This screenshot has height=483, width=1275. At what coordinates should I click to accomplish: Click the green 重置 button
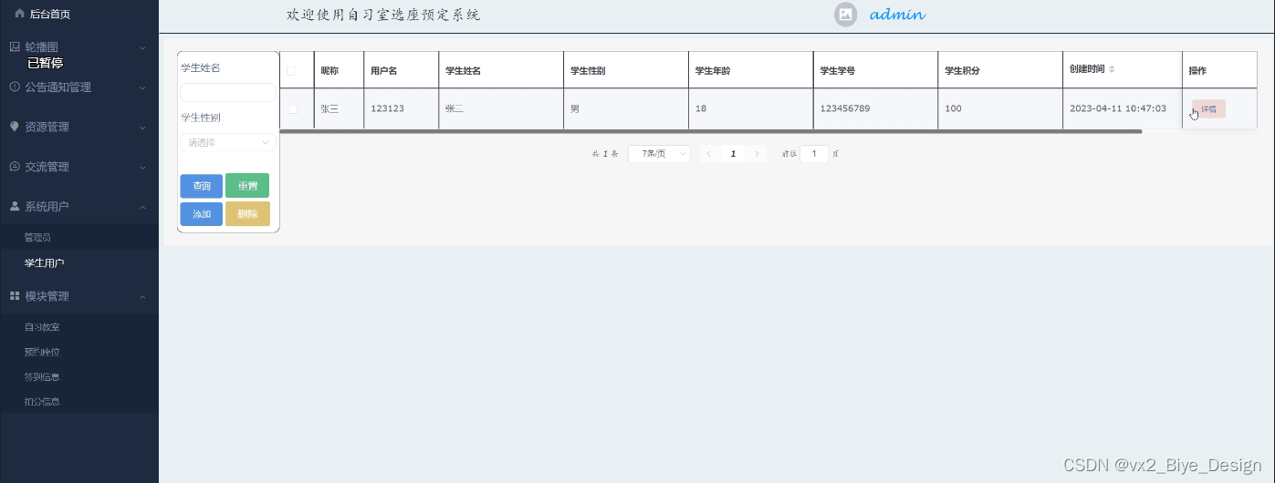click(x=247, y=186)
